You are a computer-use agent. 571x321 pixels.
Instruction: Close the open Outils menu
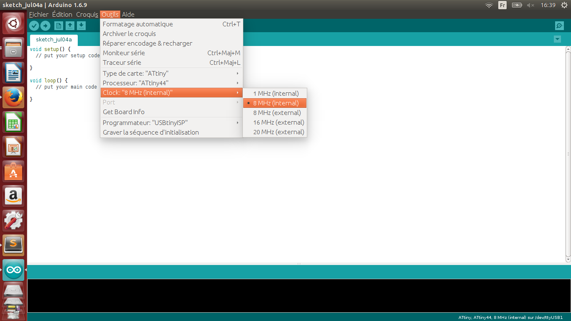coord(110,14)
